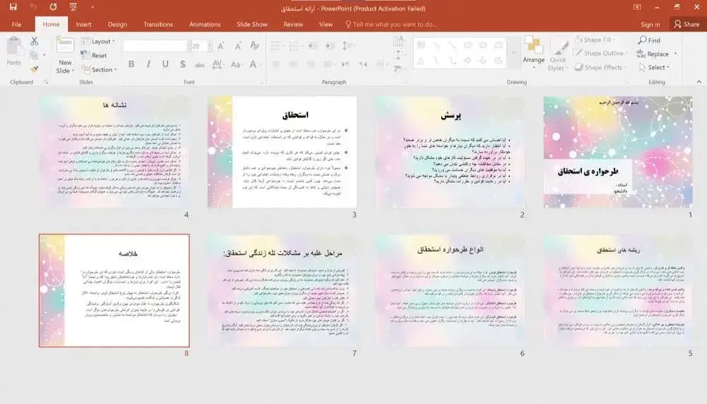Open Customize Quick Access Toolbar arrow
707x404 pixels.
pyautogui.click(x=93, y=7)
